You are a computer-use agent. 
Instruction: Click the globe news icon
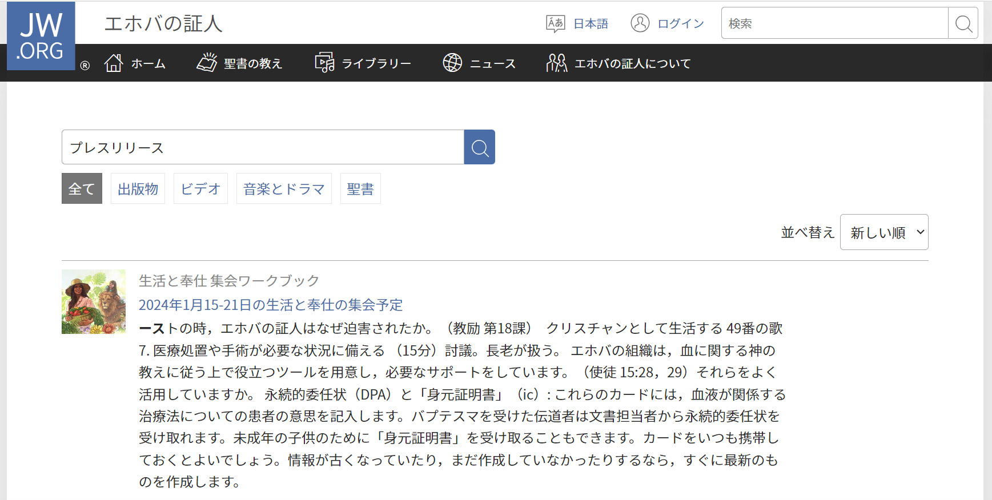452,63
